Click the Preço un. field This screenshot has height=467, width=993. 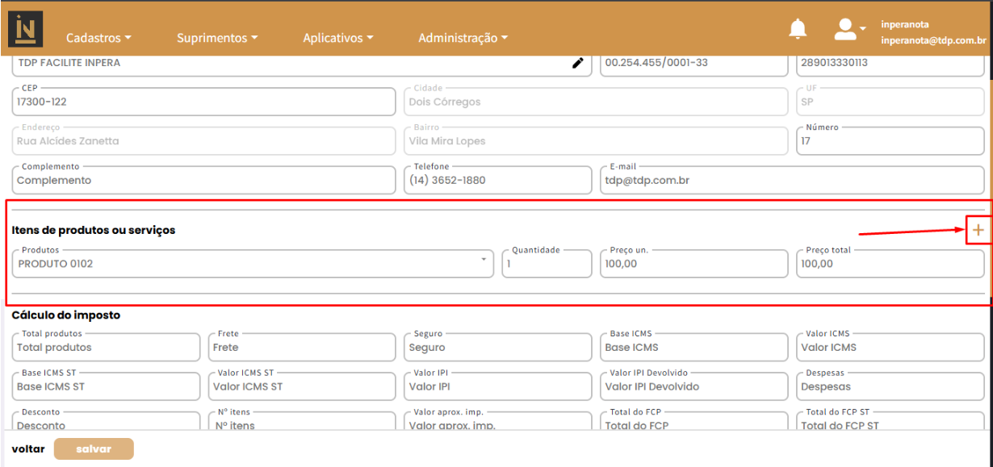(x=693, y=264)
